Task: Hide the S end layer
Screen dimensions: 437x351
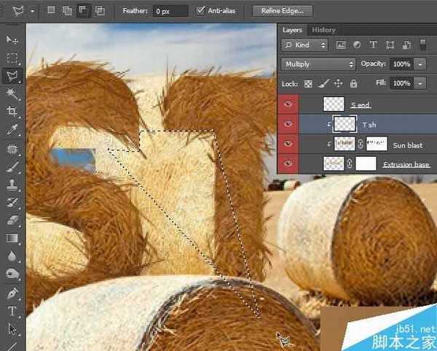Action: [288, 105]
